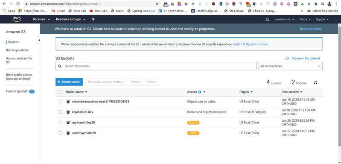Go to Block public access settings
This screenshot has width=341, height=164.
pyautogui.click(x=19, y=77)
